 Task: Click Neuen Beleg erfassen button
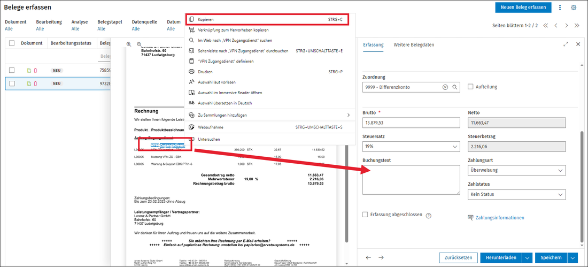[x=523, y=7]
